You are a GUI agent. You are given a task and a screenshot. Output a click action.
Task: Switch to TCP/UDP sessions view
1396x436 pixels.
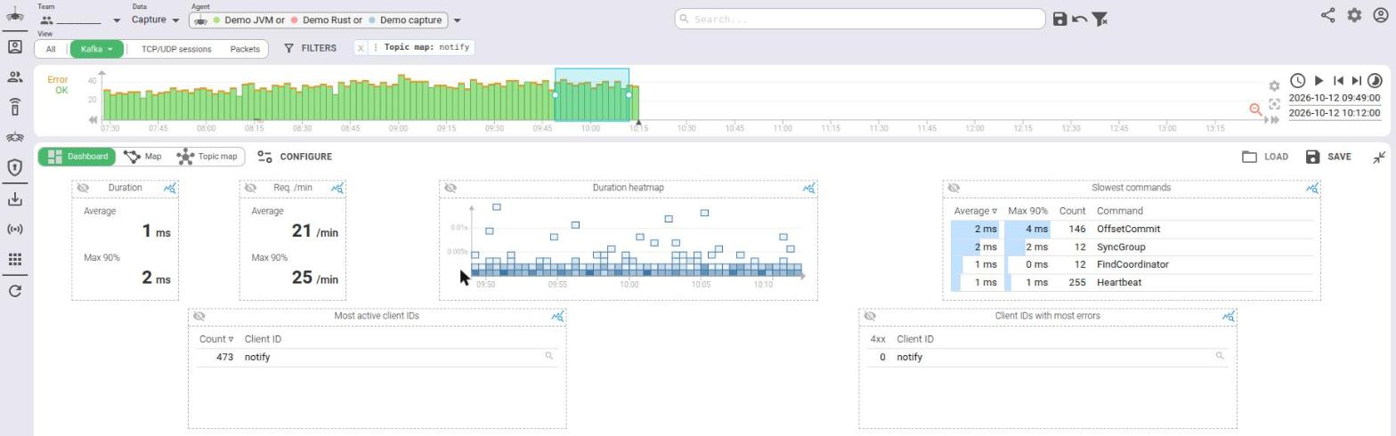click(176, 49)
